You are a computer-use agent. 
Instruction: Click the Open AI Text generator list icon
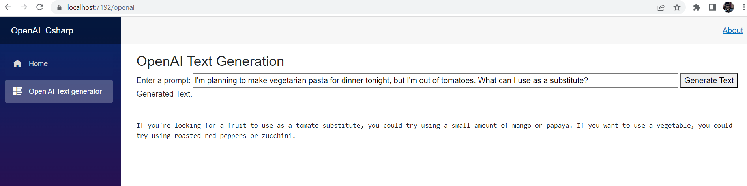coord(17,91)
